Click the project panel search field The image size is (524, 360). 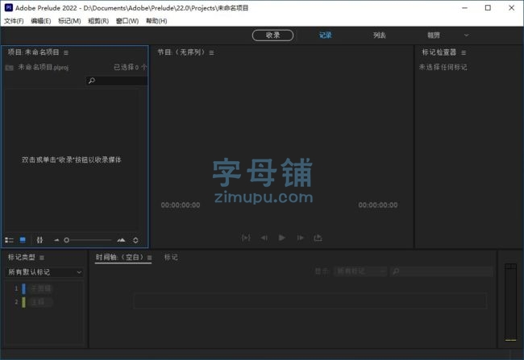(117, 81)
